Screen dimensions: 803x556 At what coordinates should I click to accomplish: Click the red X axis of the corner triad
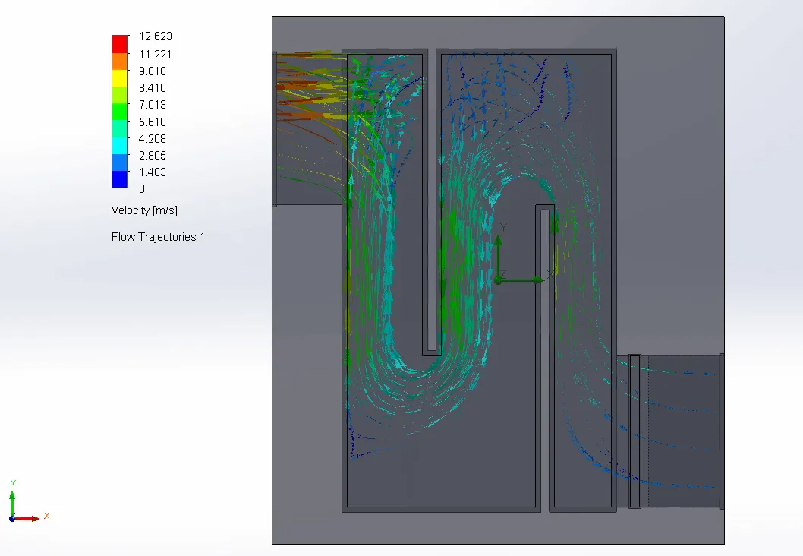click(x=27, y=518)
